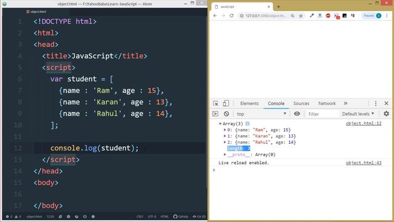Collapse the Array(3) entry

pyautogui.click(x=220, y=123)
